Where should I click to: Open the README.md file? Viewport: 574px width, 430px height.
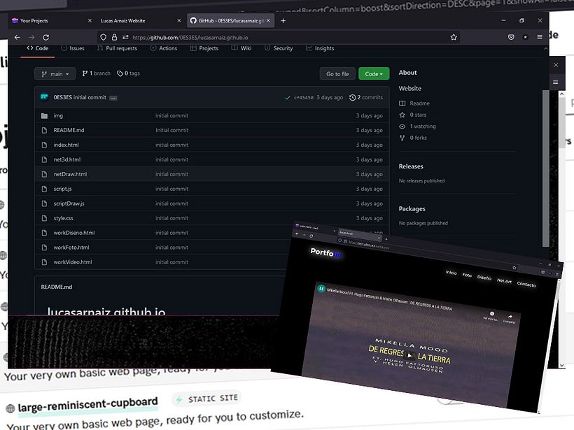tap(69, 130)
